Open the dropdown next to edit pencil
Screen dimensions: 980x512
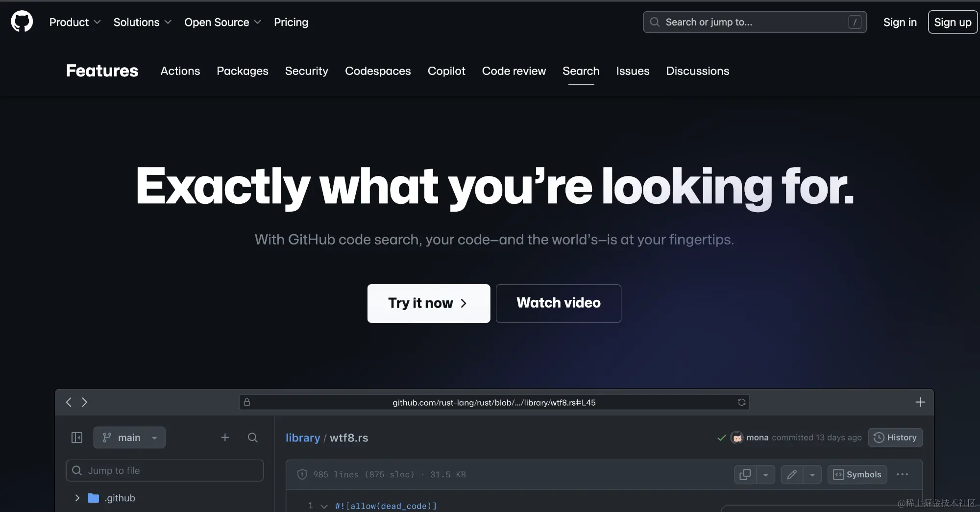point(812,474)
